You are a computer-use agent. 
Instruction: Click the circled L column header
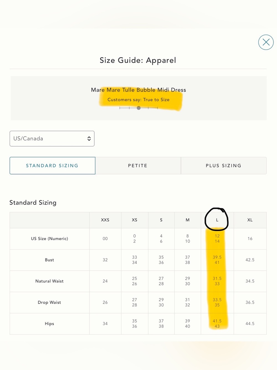point(217,220)
